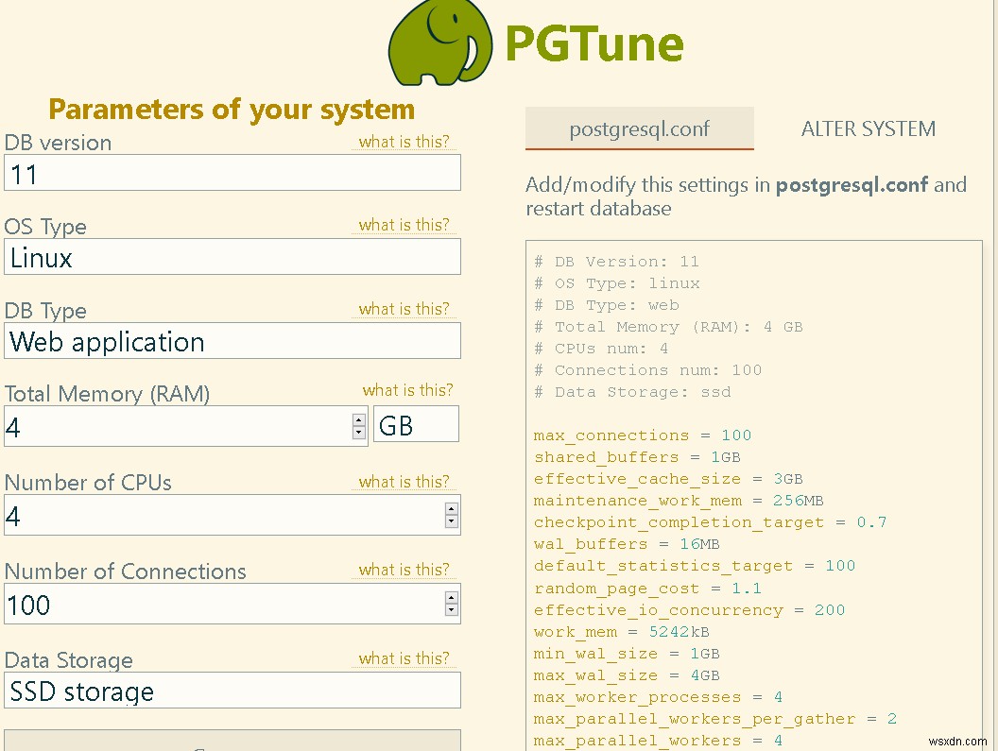Open the DB version dropdown
The height and width of the screenshot is (751, 998).
pos(232,173)
